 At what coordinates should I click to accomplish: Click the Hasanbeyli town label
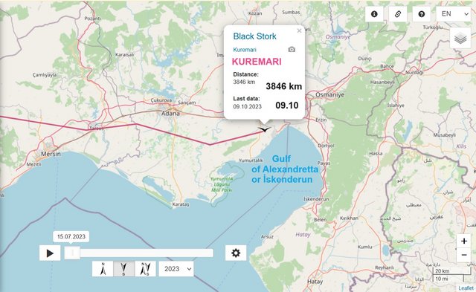[x=382, y=82]
